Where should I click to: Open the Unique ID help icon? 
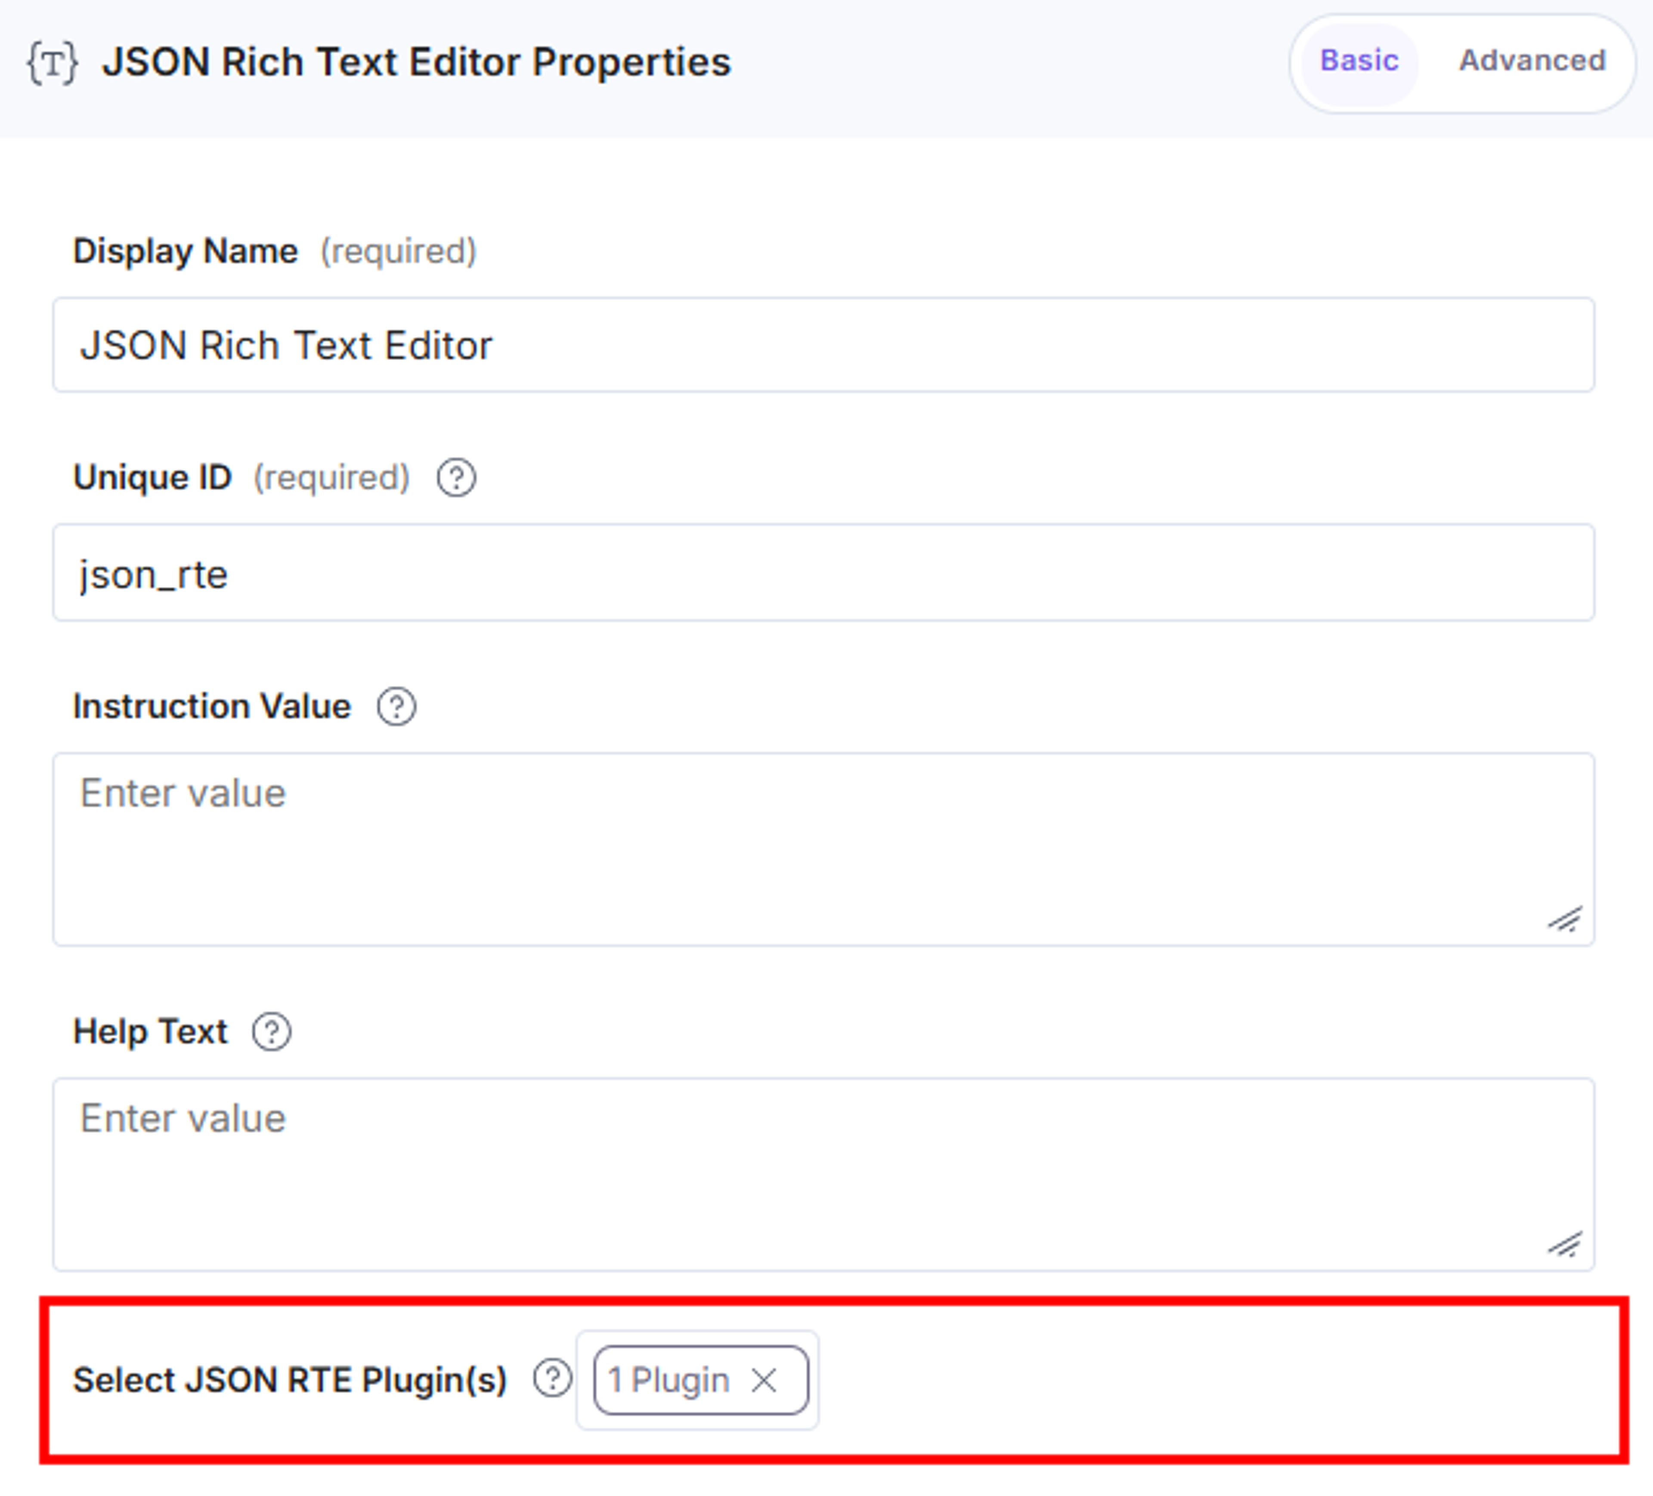tap(456, 477)
